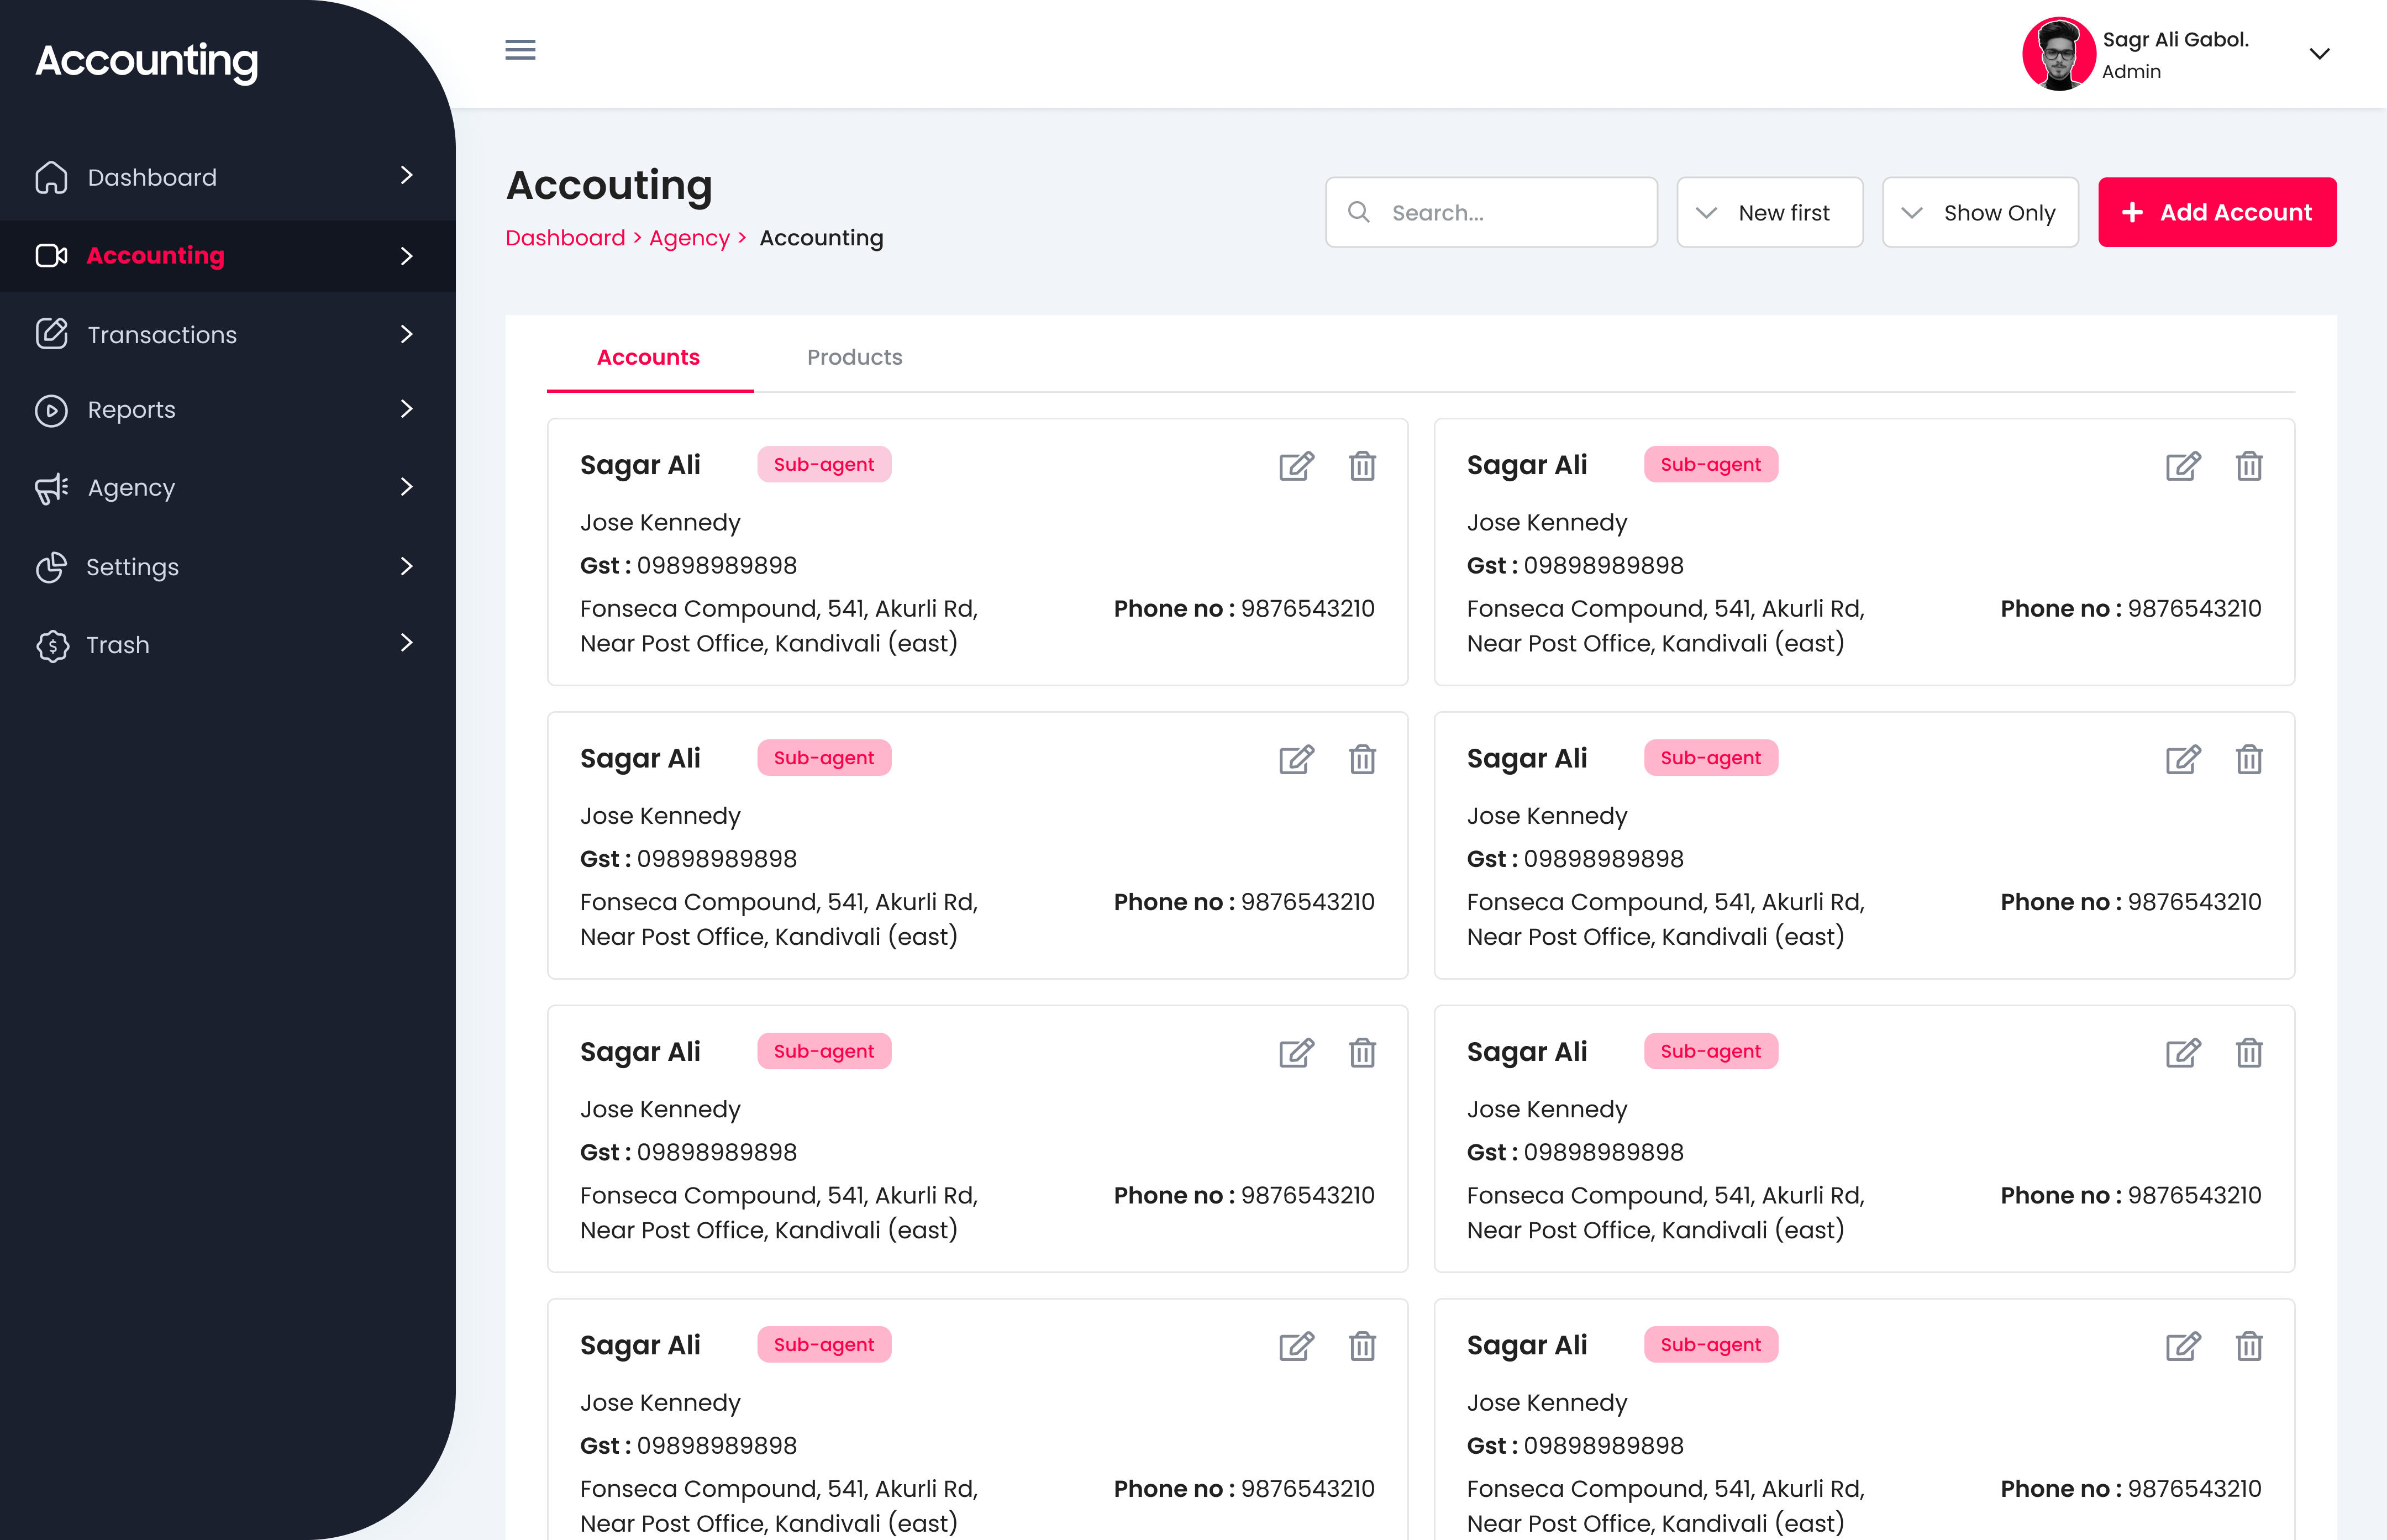Open the Dashboard home icon in sidebar

pyautogui.click(x=52, y=177)
